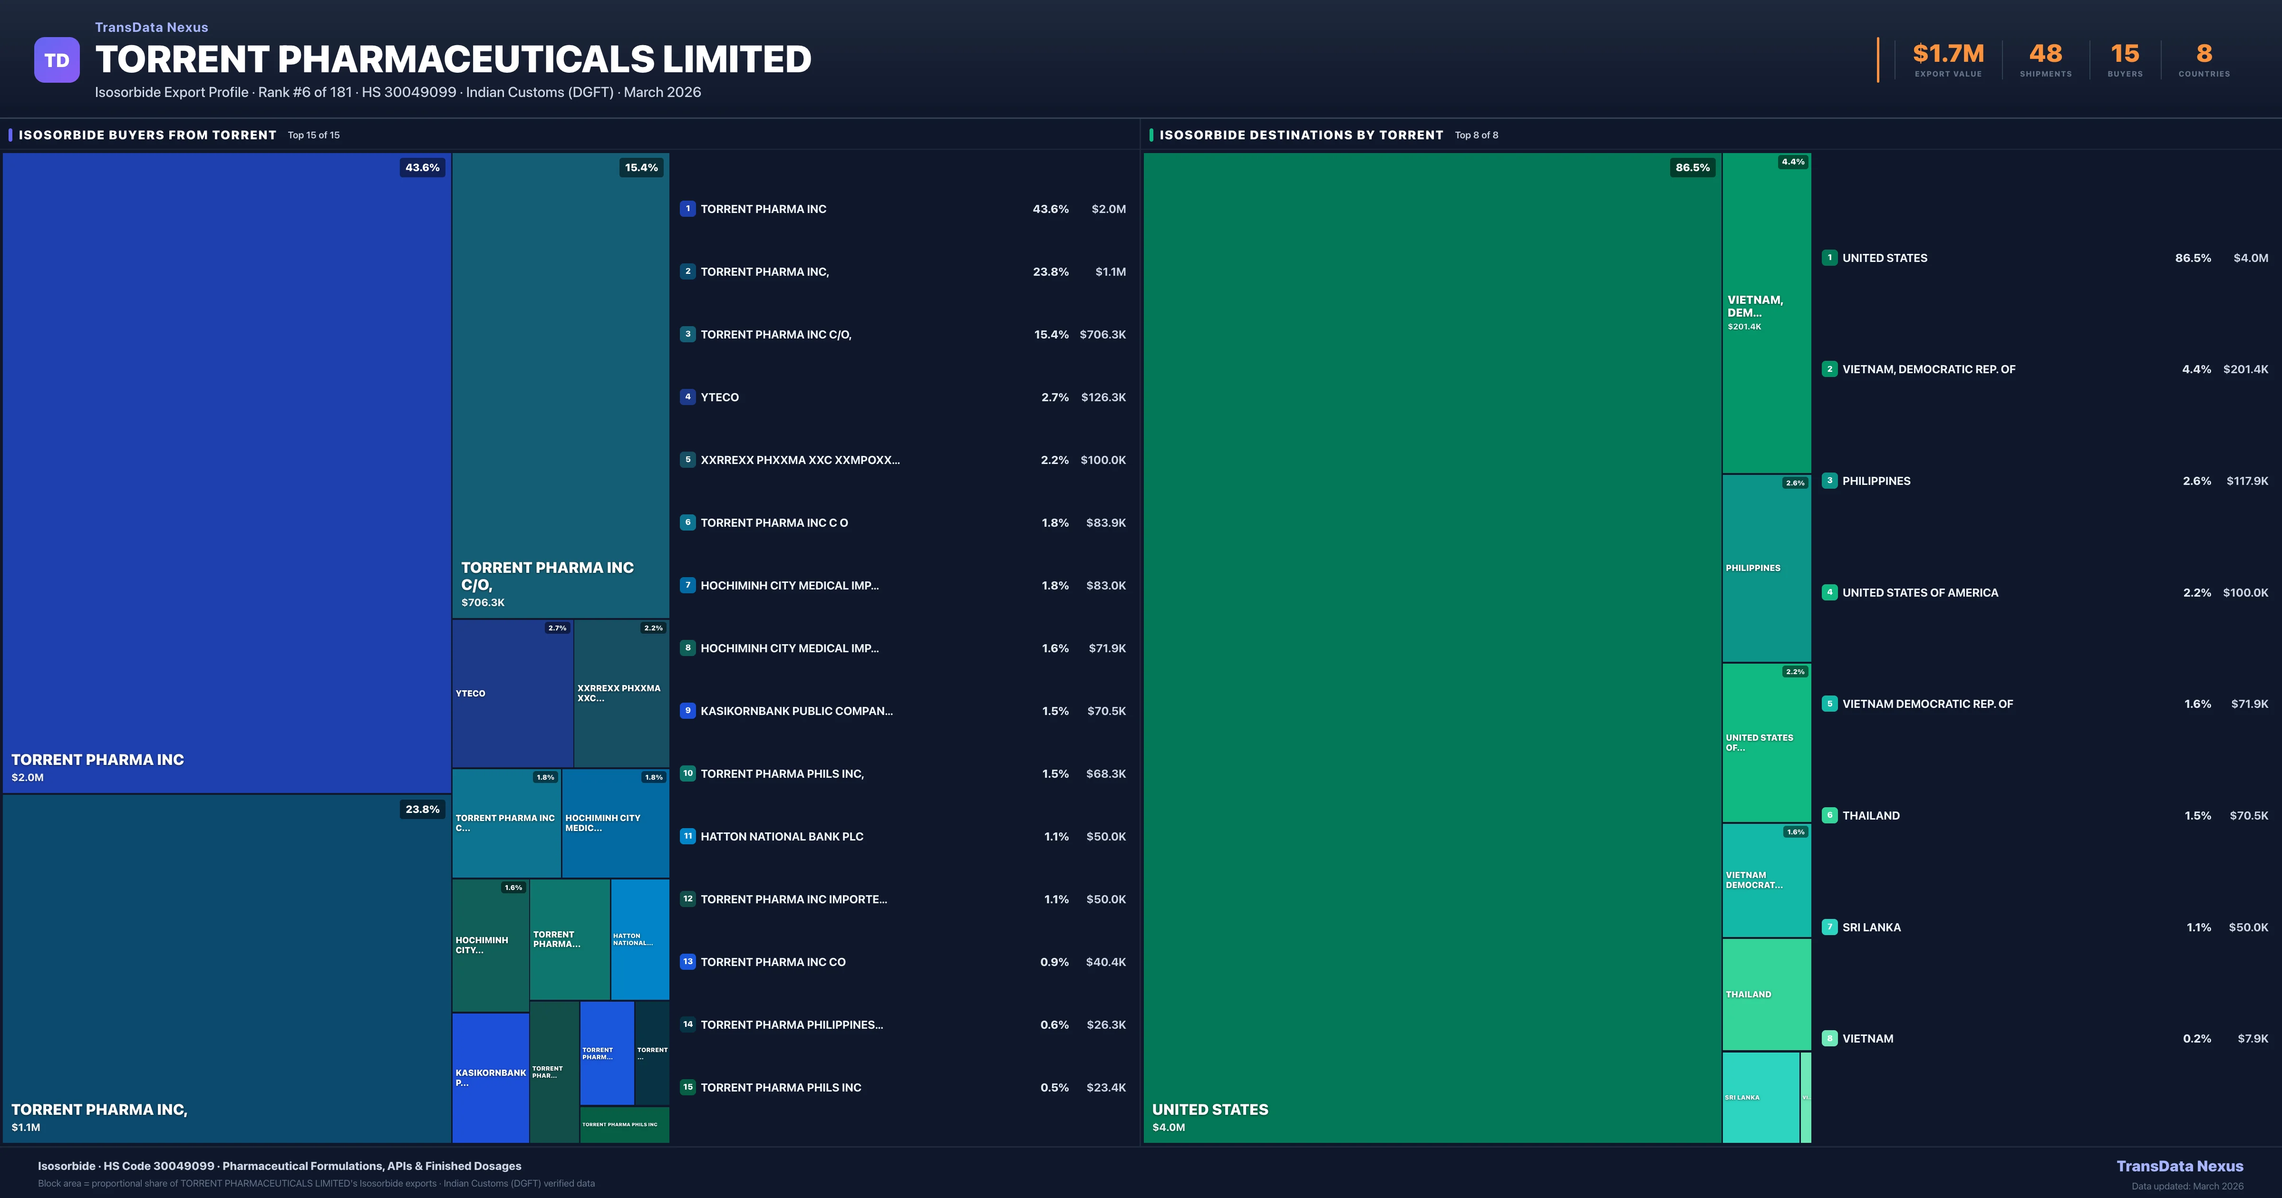Click the UNITED STATES $4.0M treemap block

[1431, 647]
